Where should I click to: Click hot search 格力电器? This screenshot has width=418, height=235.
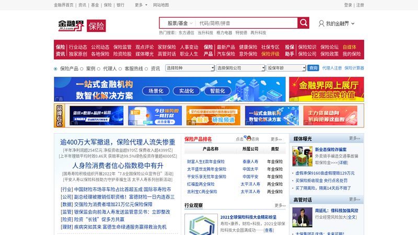coord(224,33)
